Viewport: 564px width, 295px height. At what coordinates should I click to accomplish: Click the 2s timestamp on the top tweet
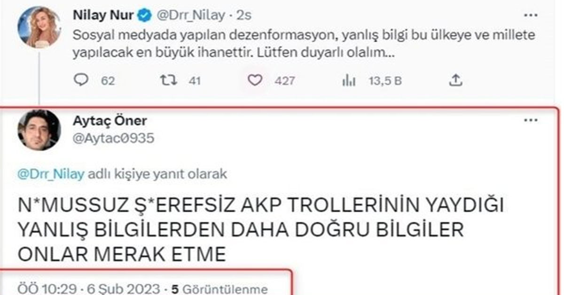(x=244, y=15)
